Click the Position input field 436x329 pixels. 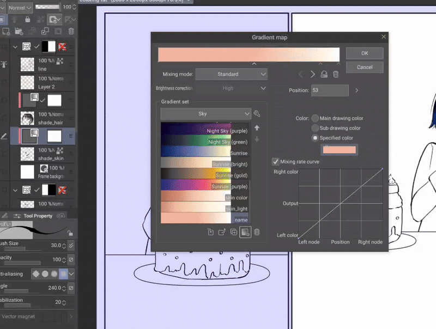[330, 90]
